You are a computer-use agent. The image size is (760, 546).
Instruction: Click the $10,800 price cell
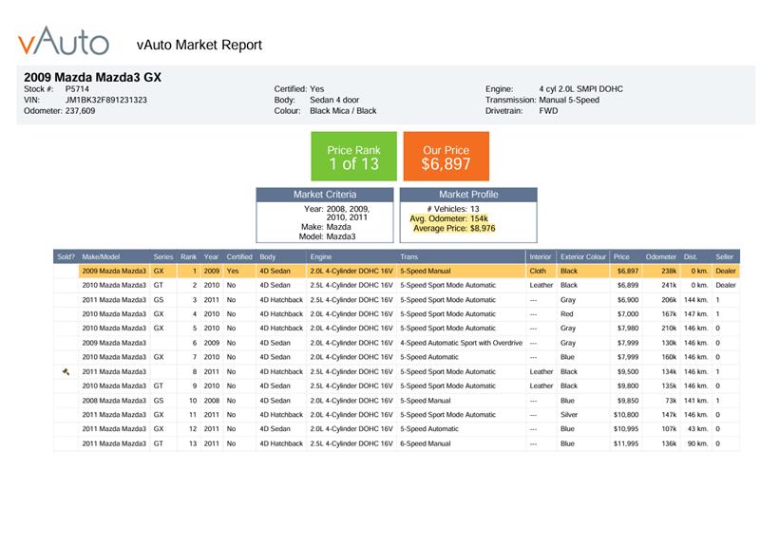[x=626, y=415]
